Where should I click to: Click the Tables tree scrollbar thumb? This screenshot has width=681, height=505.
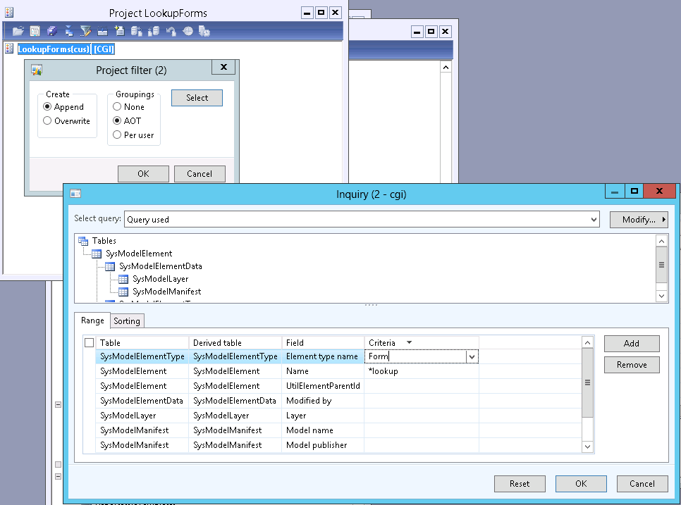pyautogui.click(x=661, y=265)
